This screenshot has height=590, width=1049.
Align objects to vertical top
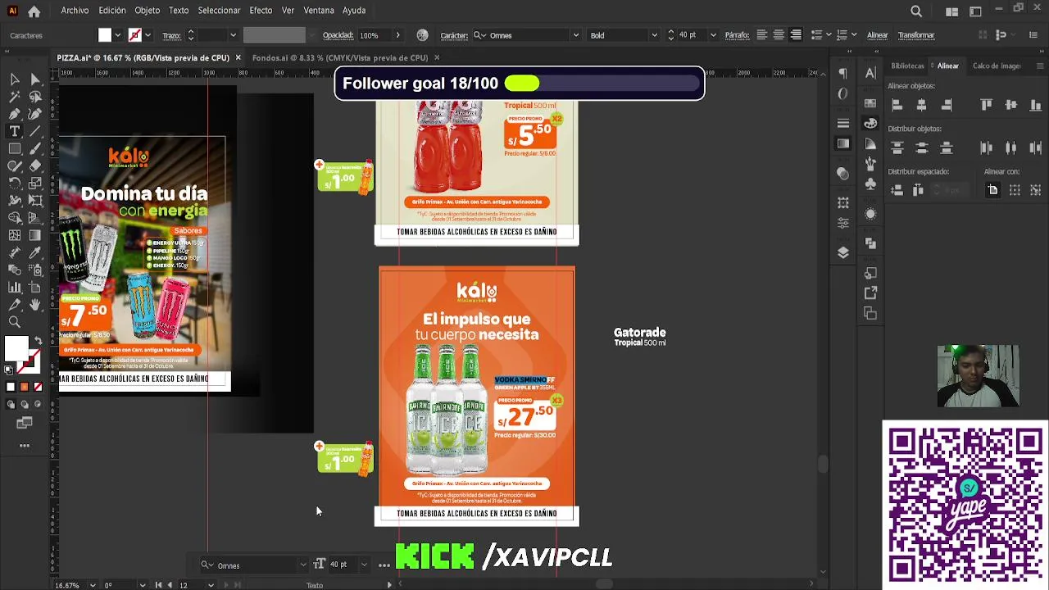click(987, 105)
